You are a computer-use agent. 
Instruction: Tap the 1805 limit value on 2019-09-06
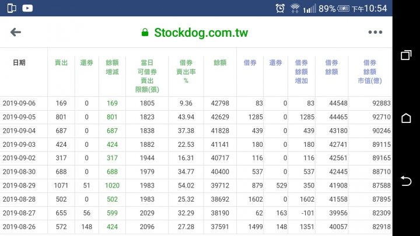tap(147, 103)
